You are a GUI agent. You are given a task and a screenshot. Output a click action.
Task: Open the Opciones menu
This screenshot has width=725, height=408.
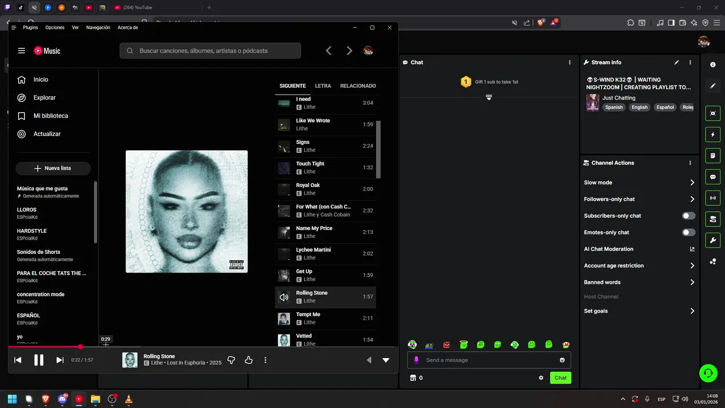point(55,27)
